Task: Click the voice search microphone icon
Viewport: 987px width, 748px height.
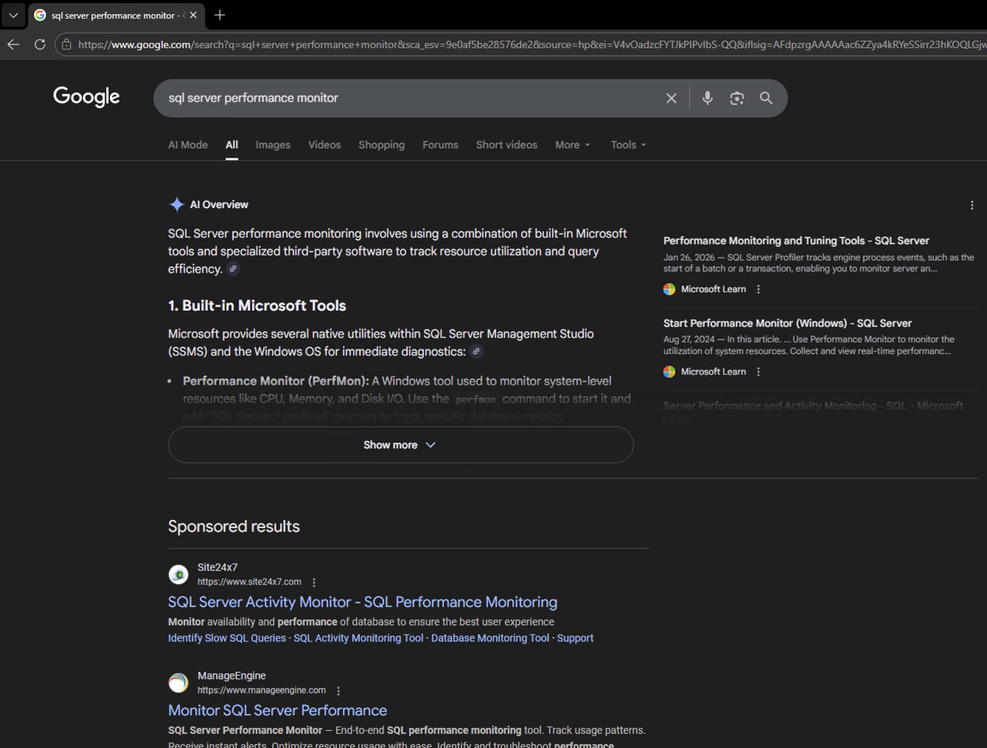Action: pyautogui.click(x=707, y=98)
